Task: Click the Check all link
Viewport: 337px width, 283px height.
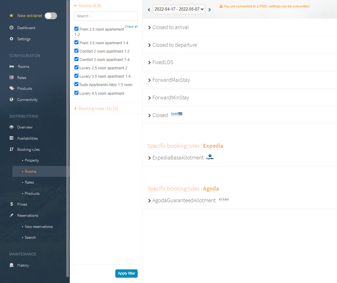Action: pyautogui.click(x=131, y=27)
